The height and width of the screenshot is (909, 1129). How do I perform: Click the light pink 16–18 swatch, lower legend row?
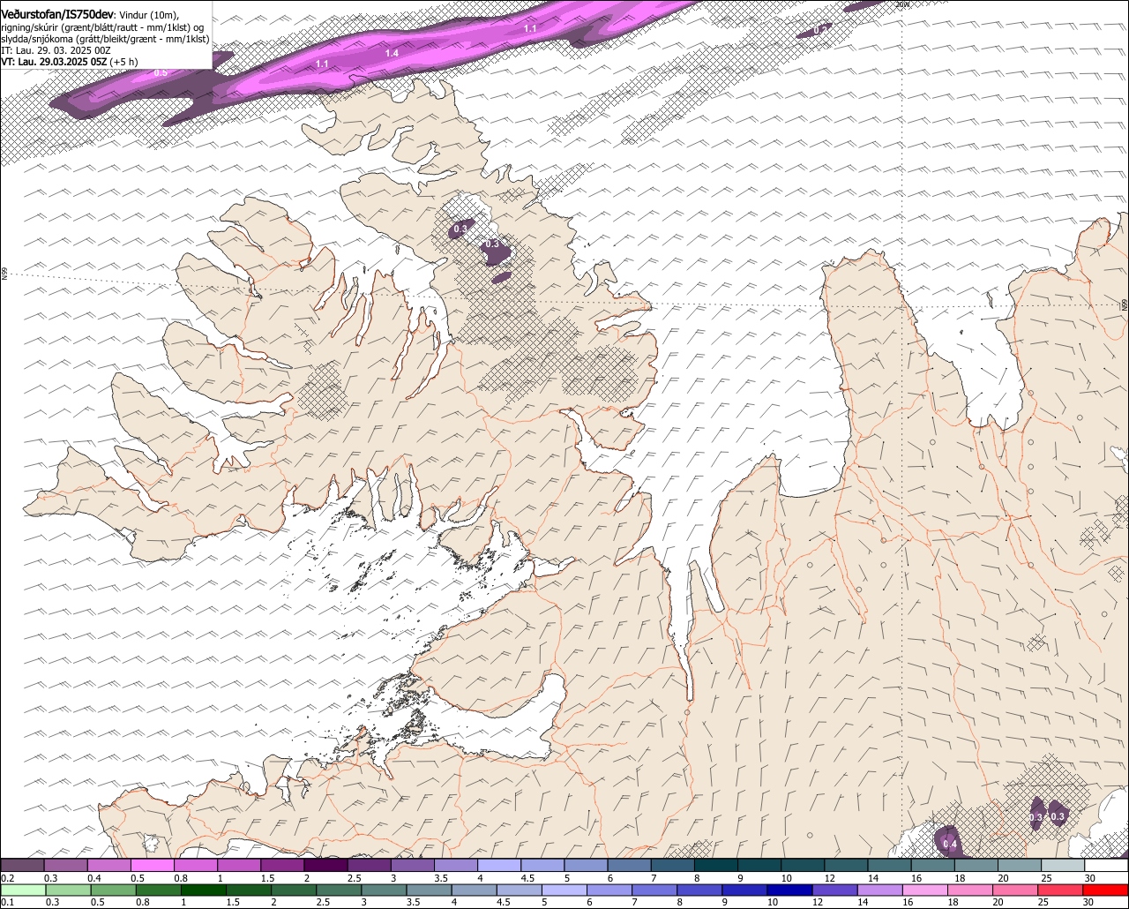(923, 890)
